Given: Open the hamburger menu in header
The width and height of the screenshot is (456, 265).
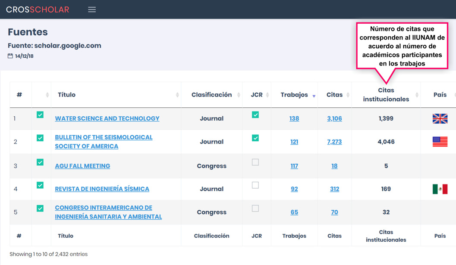Looking at the screenshot, I should [x=92, y=9].
